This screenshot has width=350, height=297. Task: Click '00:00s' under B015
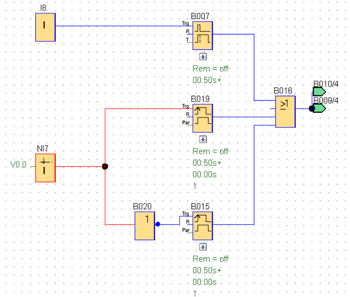[204, 282]
